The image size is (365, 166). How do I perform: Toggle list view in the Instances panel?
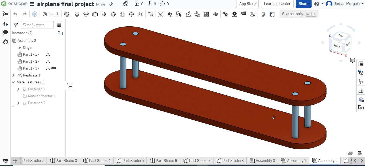pyautogui.click(x=59, y=25)
